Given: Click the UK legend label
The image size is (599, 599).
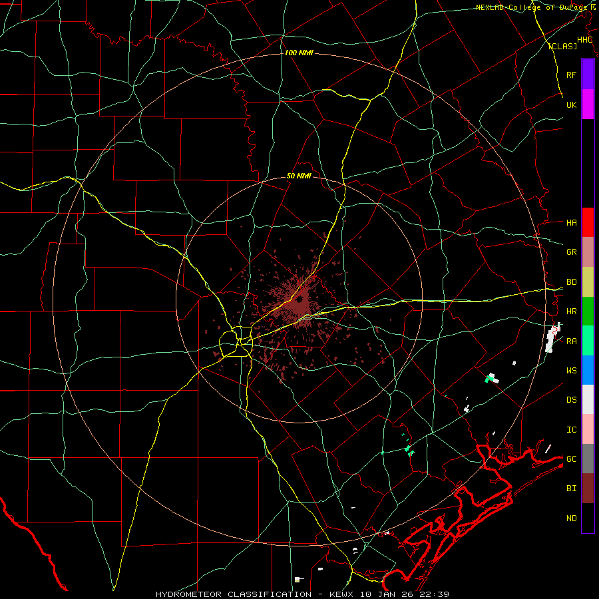Looking at the screenshot, I should 571,104.
